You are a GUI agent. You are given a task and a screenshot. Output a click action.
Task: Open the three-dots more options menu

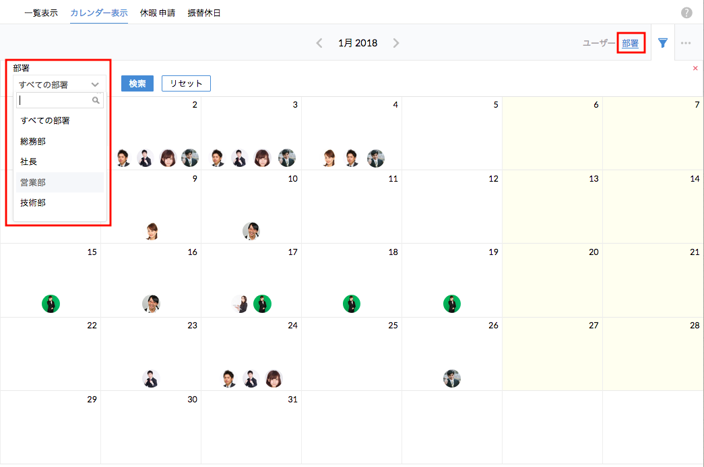click(686, 43)
